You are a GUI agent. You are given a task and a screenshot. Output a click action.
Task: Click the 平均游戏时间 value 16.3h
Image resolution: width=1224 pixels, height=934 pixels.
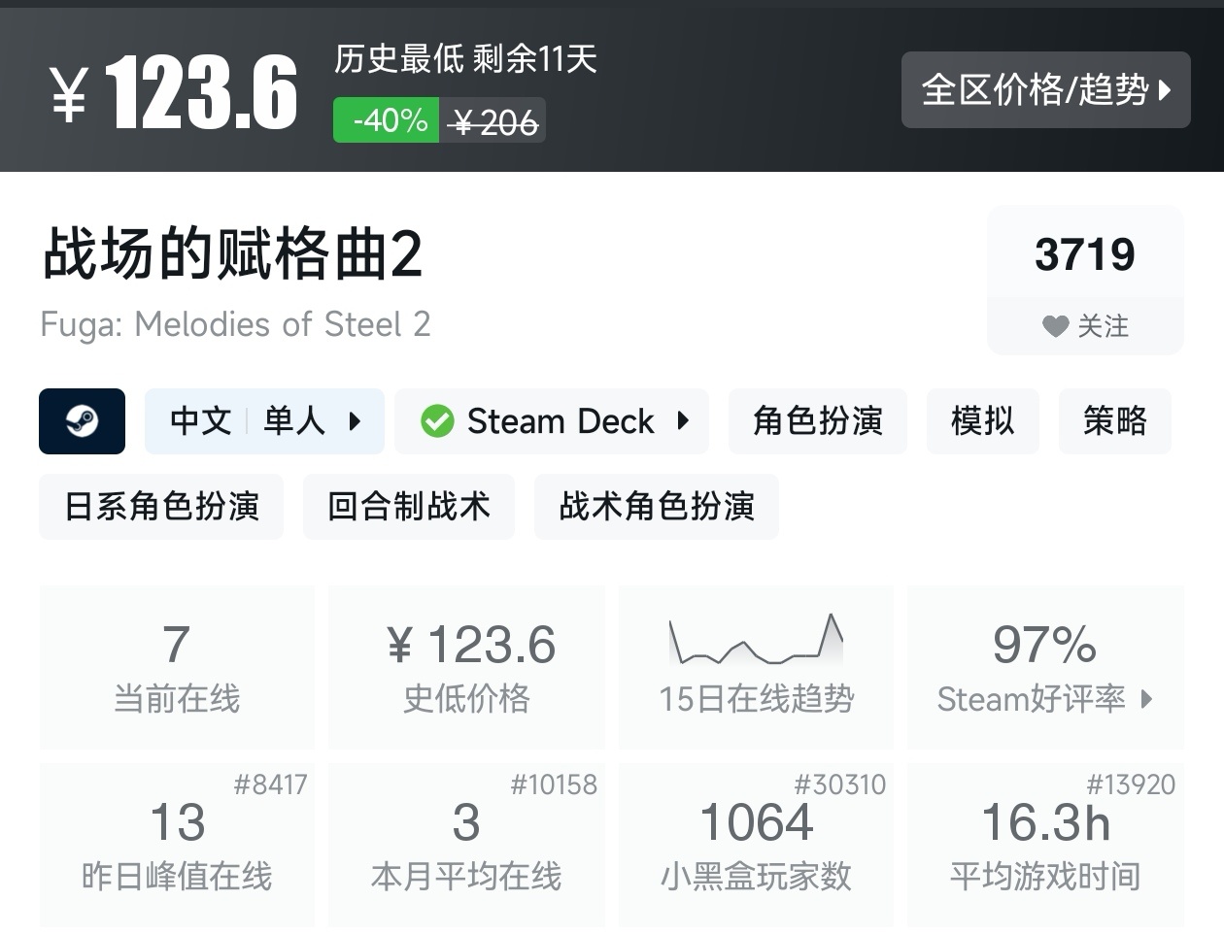1045,822
